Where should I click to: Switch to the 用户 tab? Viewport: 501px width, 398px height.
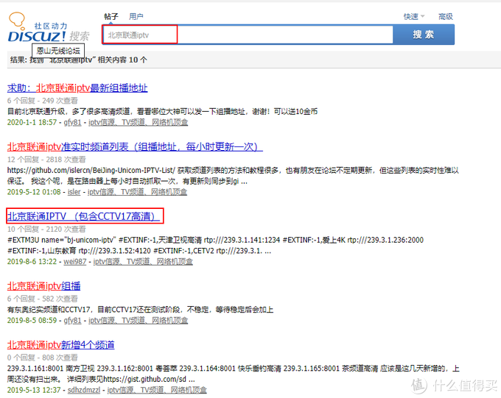[x=136, y=17]
